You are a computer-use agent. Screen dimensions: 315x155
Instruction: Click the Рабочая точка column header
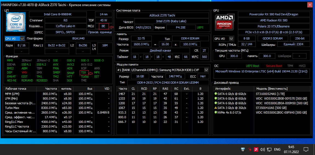(20, 89)
